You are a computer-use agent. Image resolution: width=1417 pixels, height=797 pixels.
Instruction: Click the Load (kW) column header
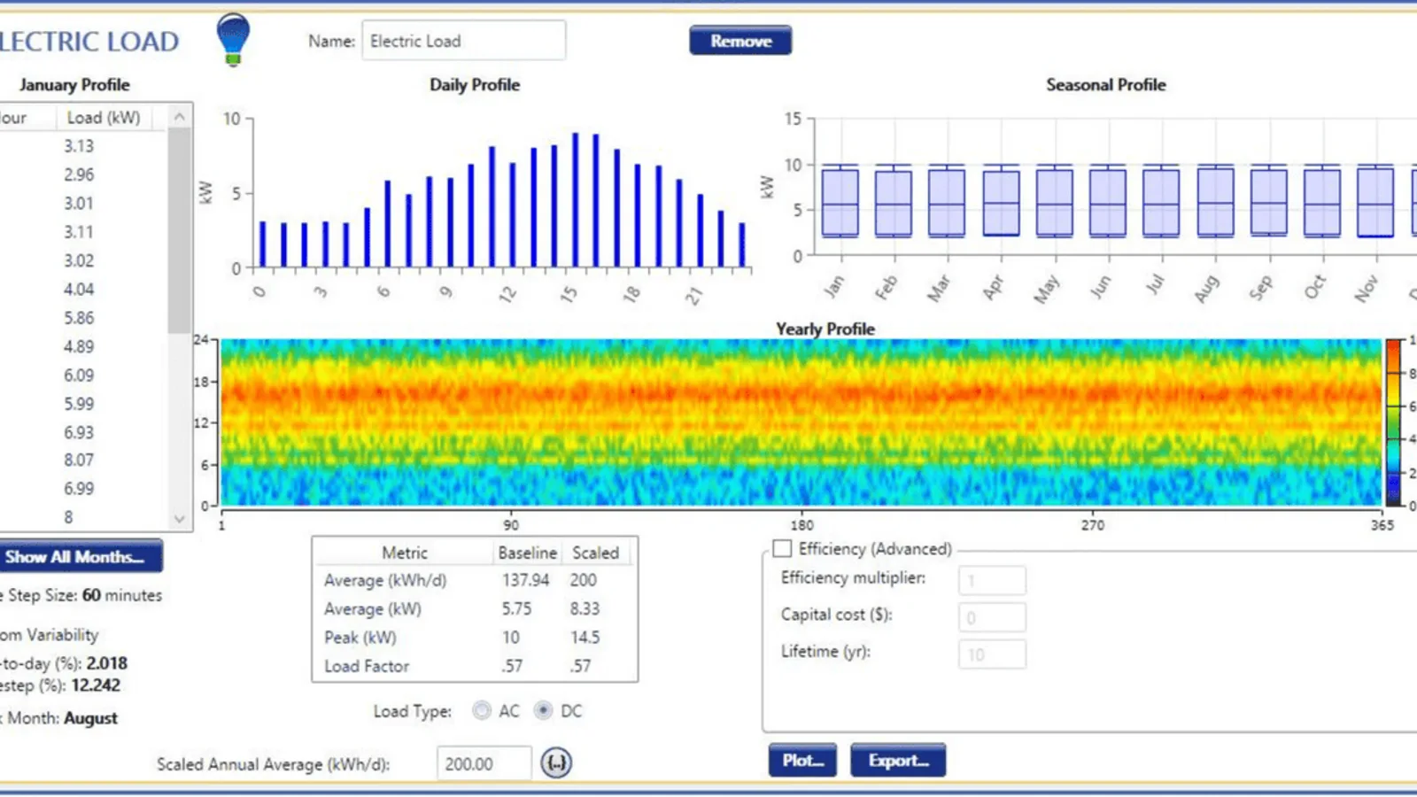coord(104,118)
